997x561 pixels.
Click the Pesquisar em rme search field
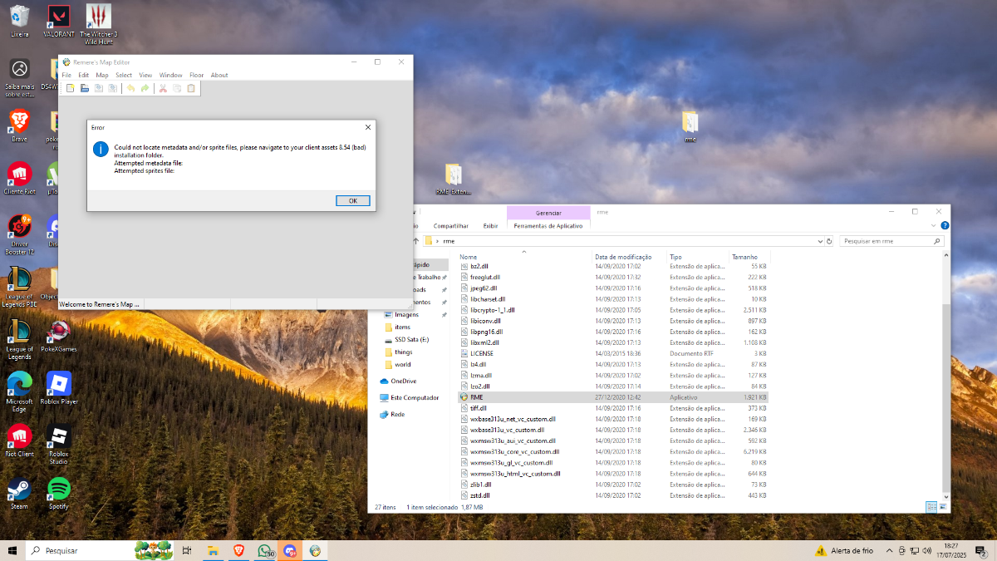[x=886, y=241]
